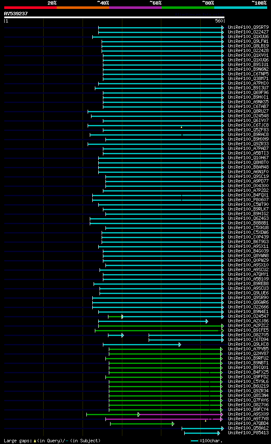Open the UniRef100_A7PVB5 hit
The height and width of the screenshot is (444, 271).
(248, 349)
